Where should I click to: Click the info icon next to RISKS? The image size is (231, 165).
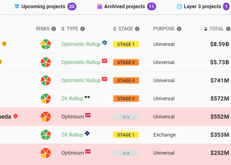point(54,29)
